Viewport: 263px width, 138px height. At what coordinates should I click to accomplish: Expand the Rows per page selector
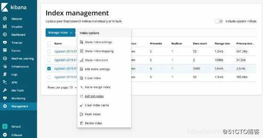62,87
